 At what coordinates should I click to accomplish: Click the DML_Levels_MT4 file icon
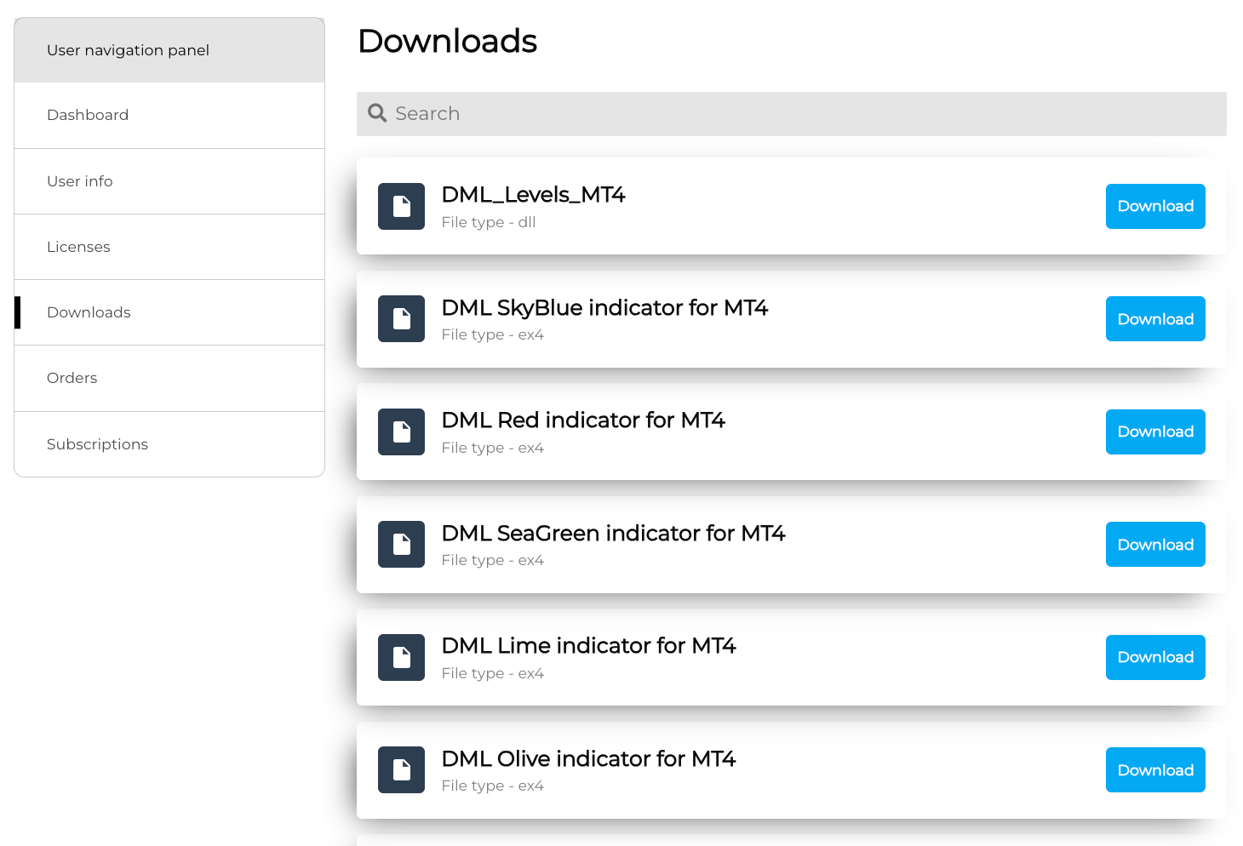pyautogui.click(x=401, y=206)
